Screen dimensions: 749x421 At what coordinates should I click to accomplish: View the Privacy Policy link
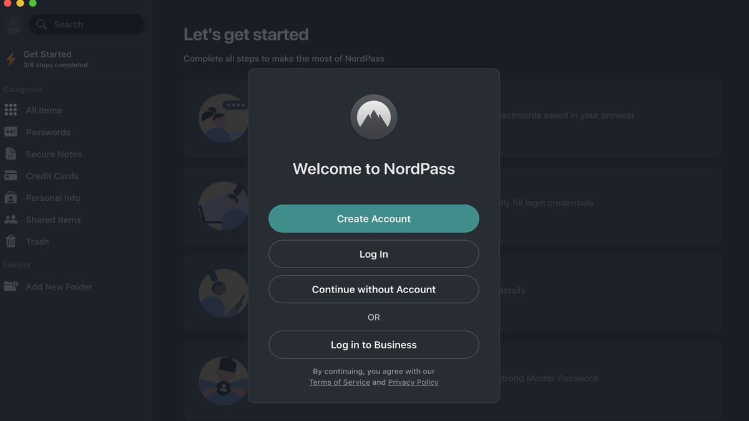click(x=413, y=382)
